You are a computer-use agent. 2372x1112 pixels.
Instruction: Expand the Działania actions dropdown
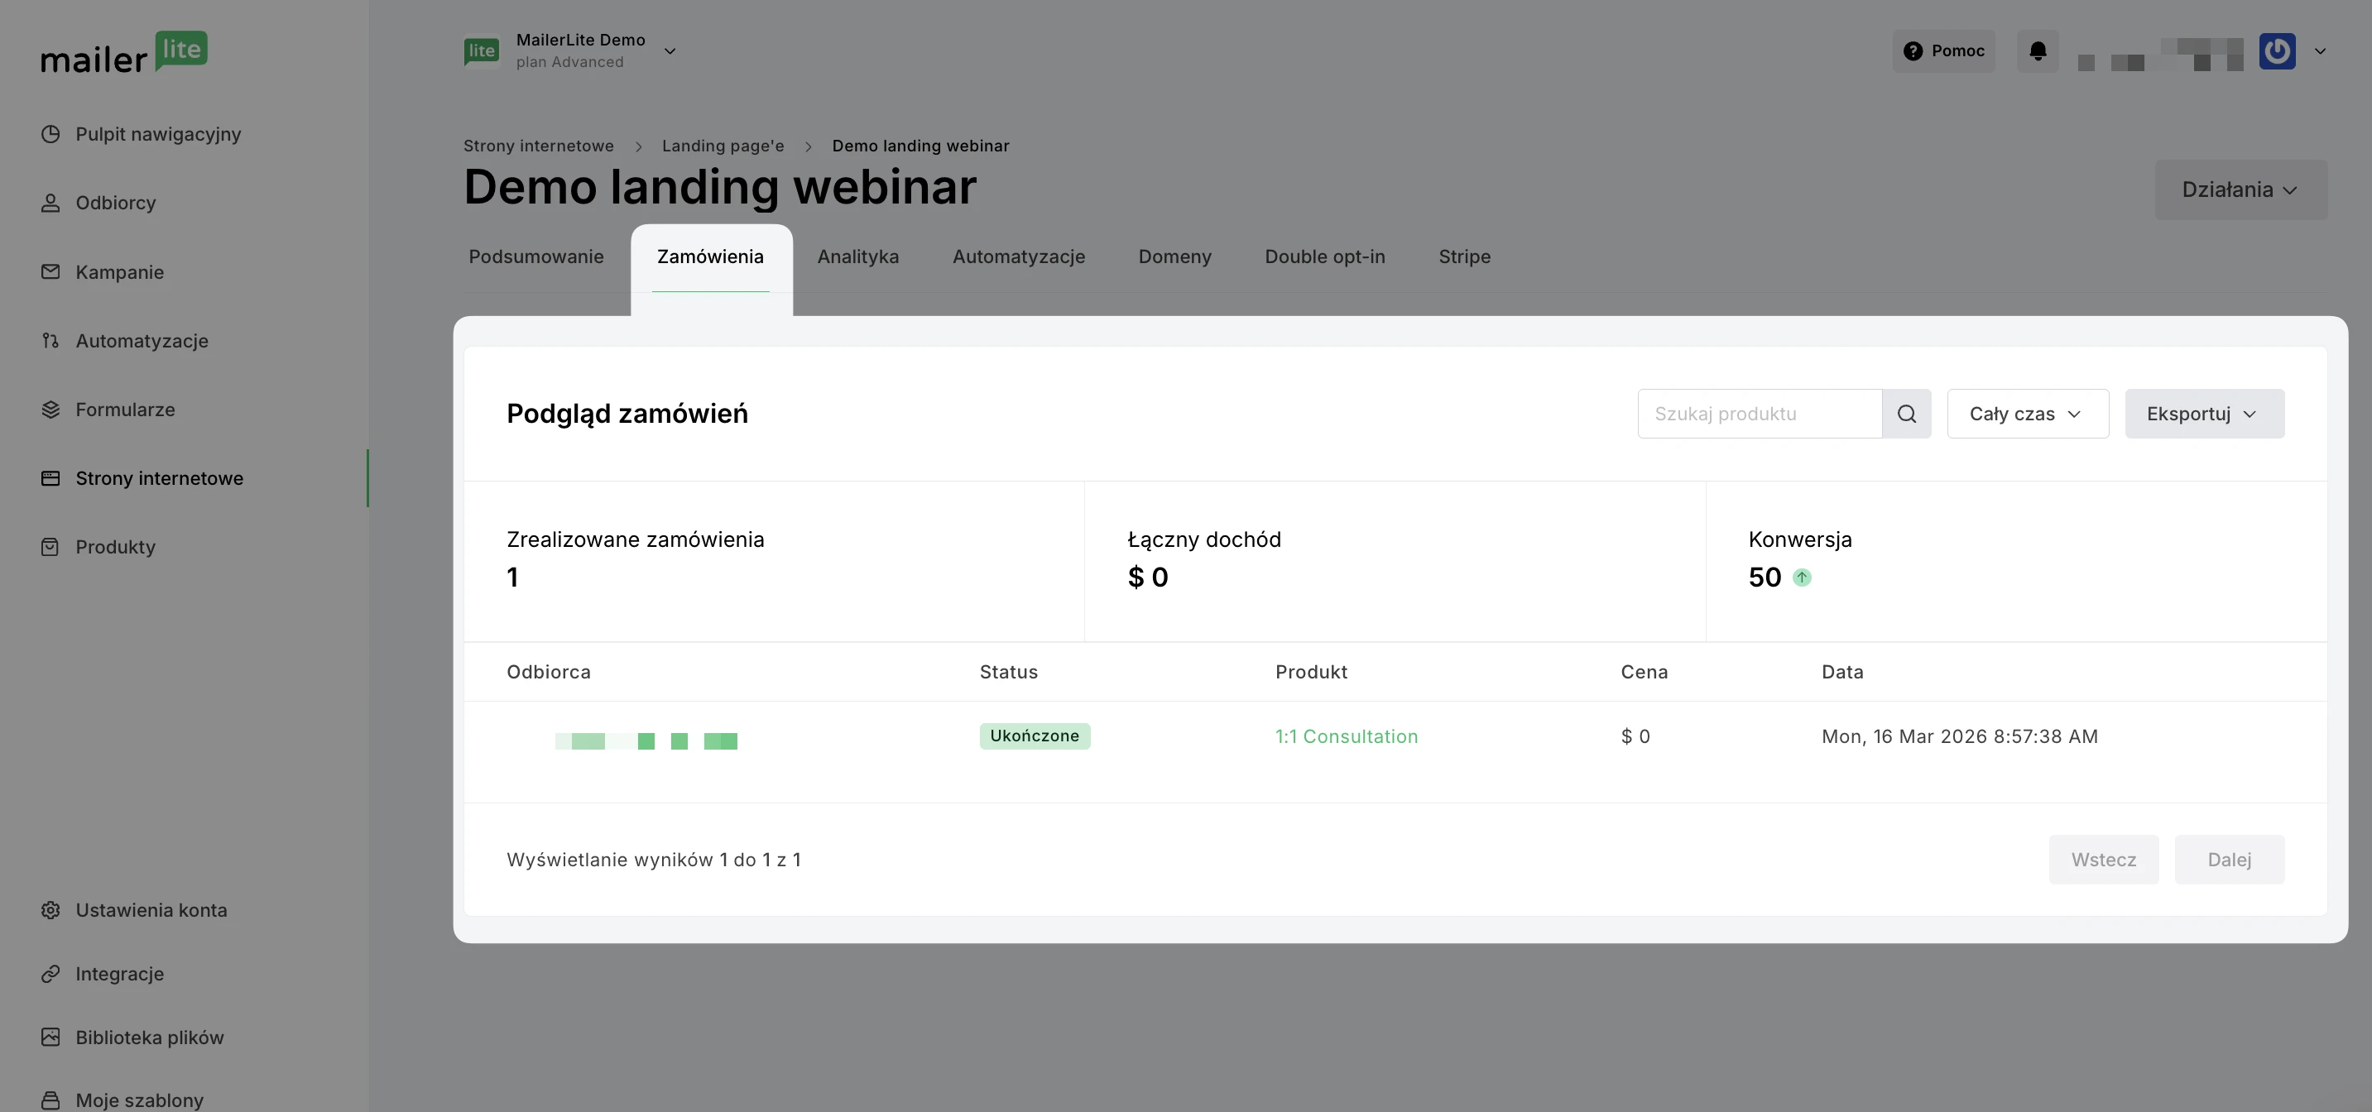tap(2240, 189)
